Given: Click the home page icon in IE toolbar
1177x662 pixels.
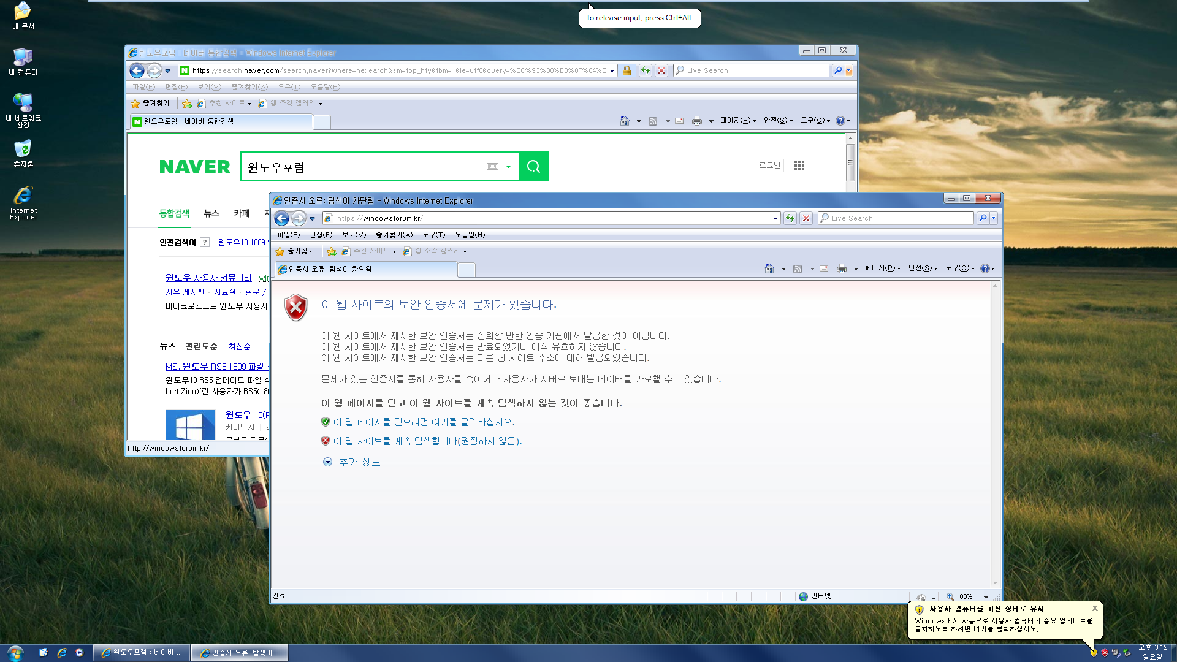Looking at the screenshot, I should [768, 268].
